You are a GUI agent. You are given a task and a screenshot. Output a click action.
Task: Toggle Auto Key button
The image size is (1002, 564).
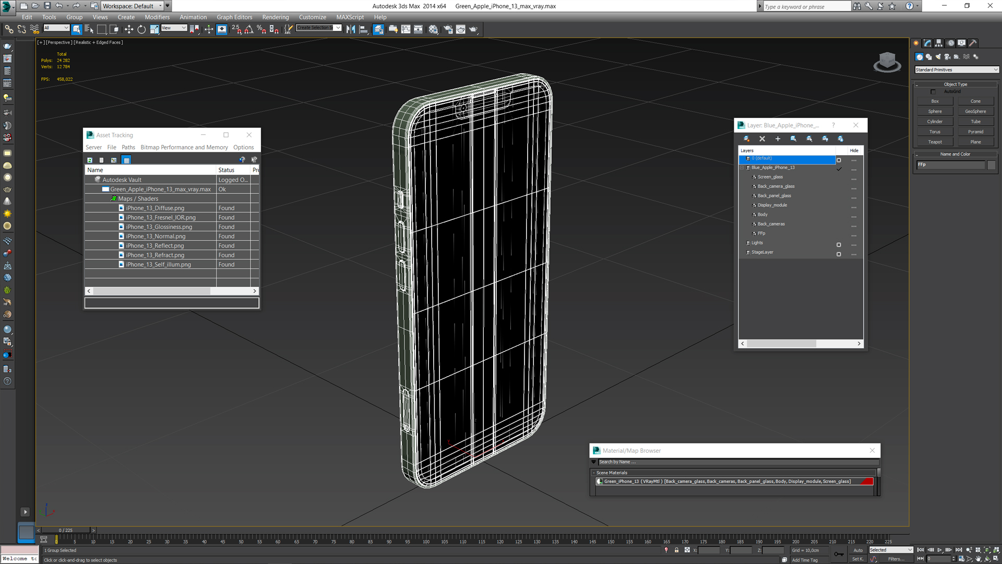tap(858, 550)
